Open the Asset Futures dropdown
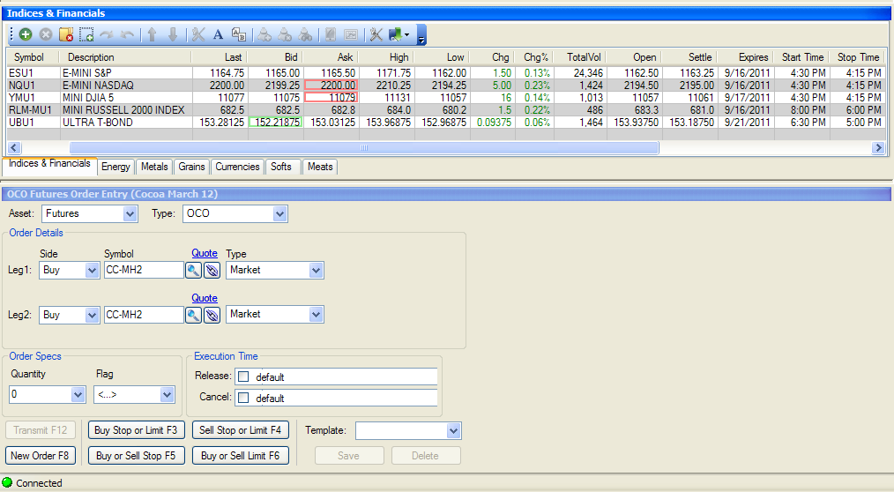The image size is (894, 492). coord(130,213)
